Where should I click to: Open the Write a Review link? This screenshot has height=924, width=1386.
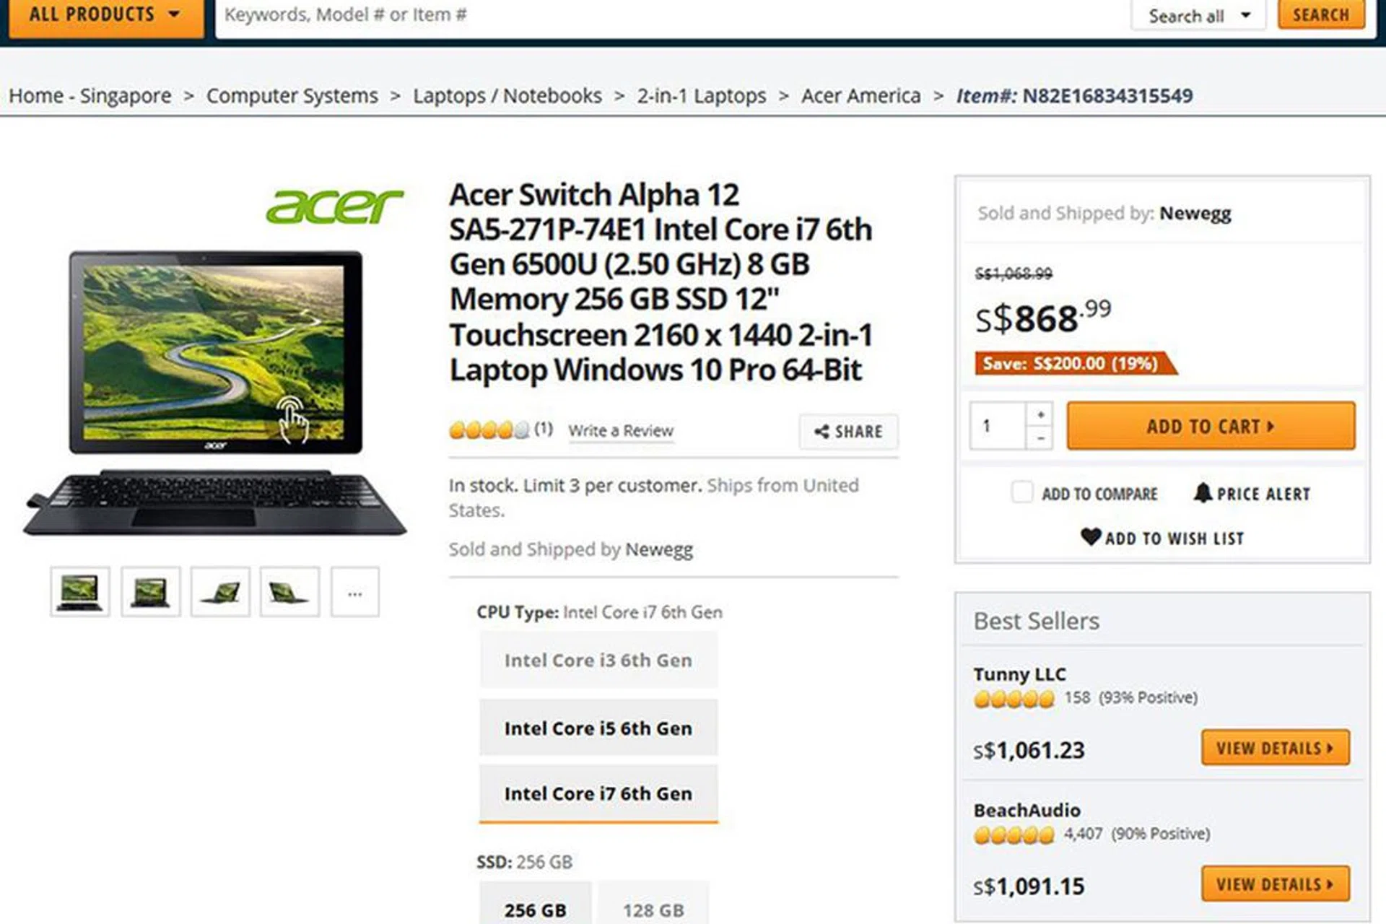[x=621, y=431]
